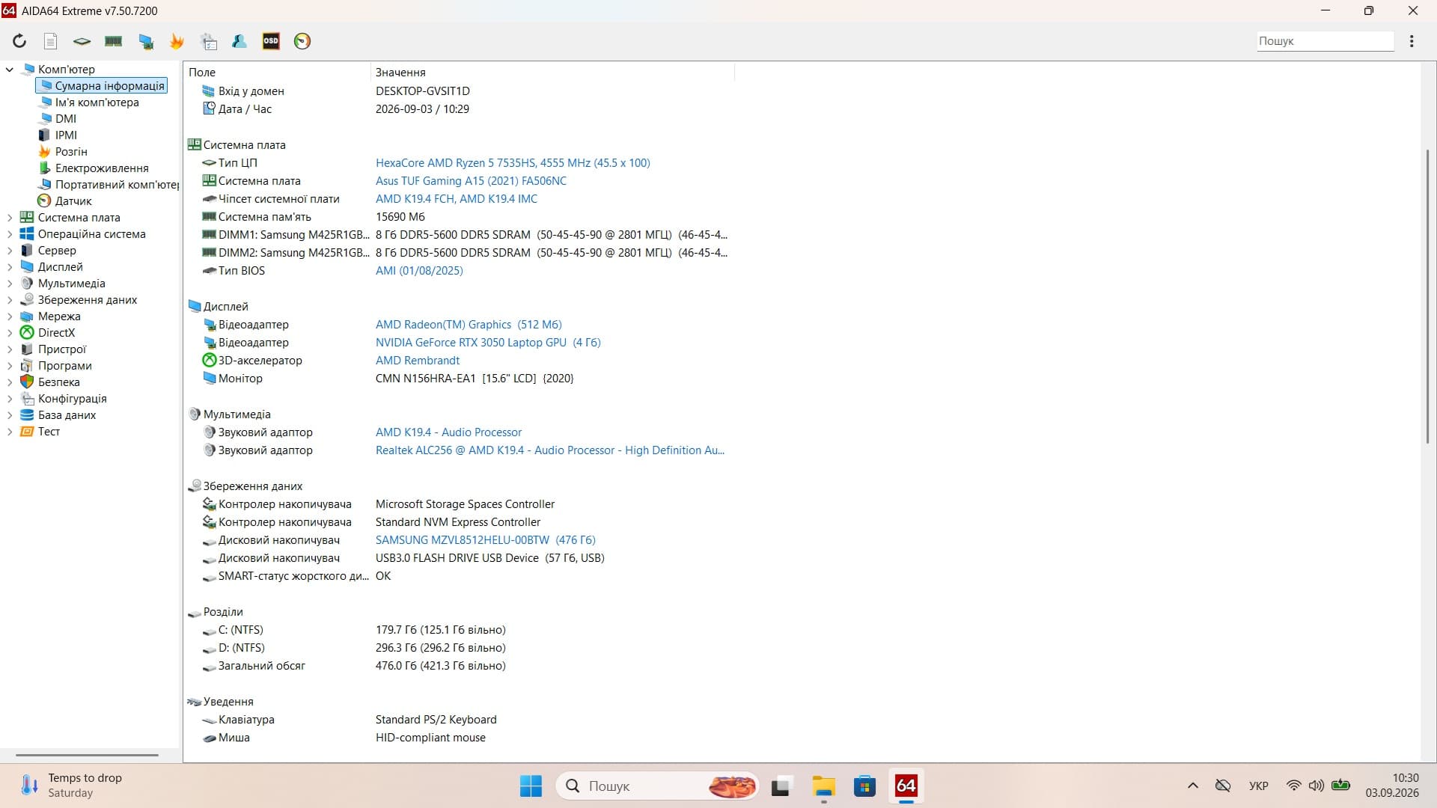This screenshot has width=1437, height=808.
Task: Open the Windows Start menu
Action: tap(531, 786)
